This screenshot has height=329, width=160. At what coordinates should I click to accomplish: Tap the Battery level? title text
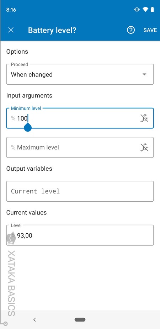pyautogui.click(x=52, y=30)
